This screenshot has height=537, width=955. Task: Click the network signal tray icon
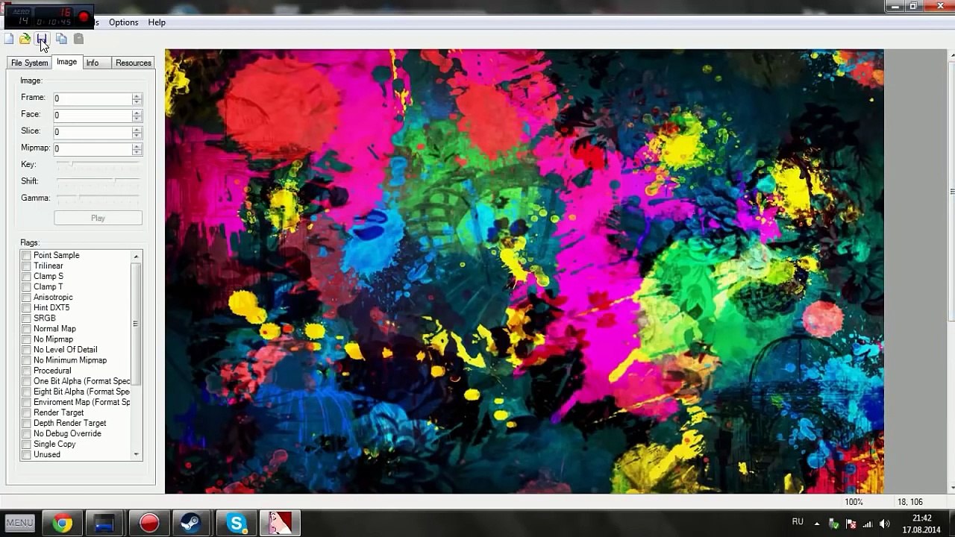868,524
